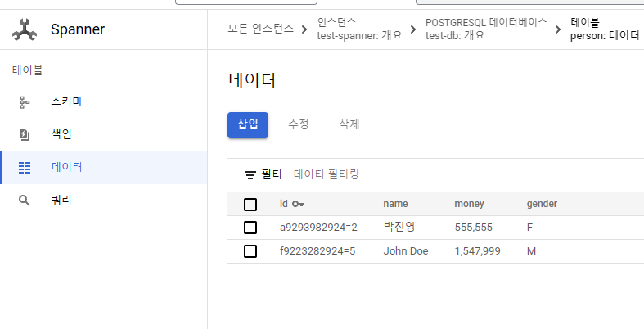Click the 쿼리 magnifier icon in sidebar
This screenshot has height=329, width=644.
pos(25,201)
